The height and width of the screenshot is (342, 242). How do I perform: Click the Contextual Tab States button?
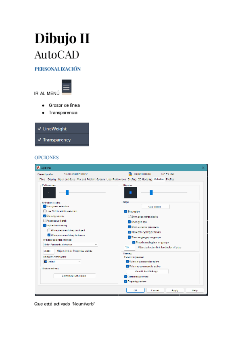[x=74, y=276]
